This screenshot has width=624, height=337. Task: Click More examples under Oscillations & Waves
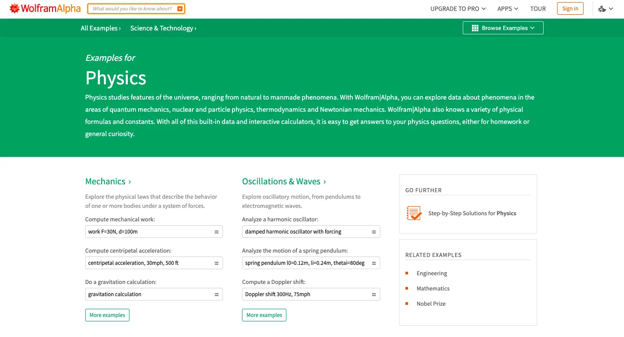pyautogui.click(x=264, y=315)
